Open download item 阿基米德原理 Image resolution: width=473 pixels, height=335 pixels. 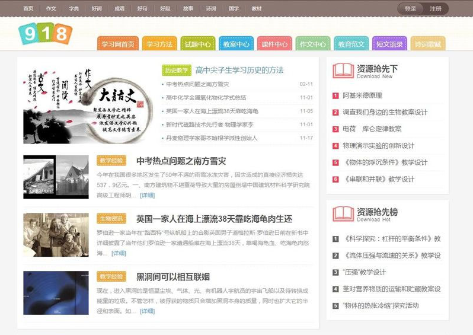[362, 95]
